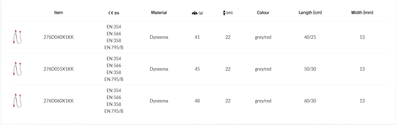Click the Width (mm) column header
Image resolution: width=396 pixels, height=125 pixels.
(362, 12)
